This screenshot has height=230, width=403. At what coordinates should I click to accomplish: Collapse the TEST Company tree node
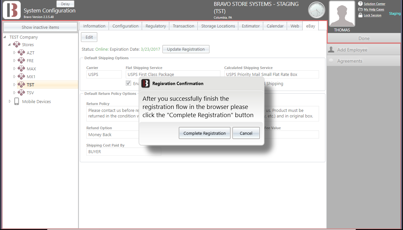5,37
